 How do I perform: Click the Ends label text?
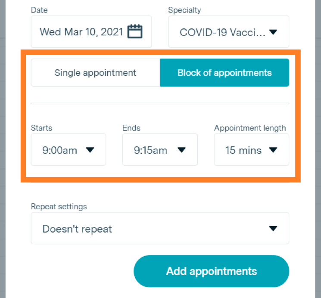(x=131, y=128)
